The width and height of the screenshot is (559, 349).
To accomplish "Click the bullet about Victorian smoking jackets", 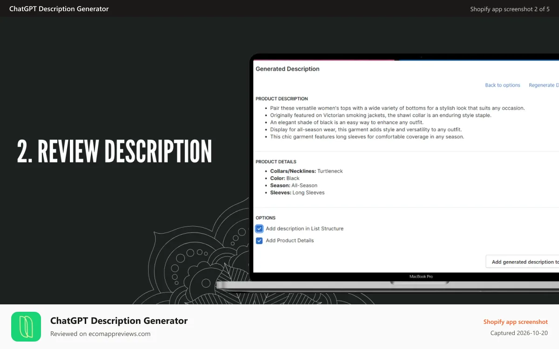I will point(381,115).
